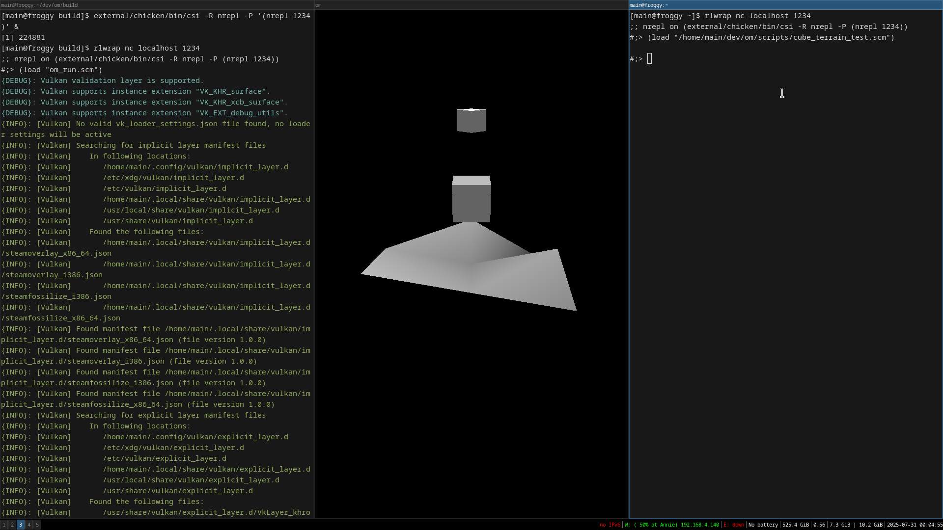
Task: Click '/home/main/.config/vulkan/explicit_layer.d' path line
Action: point(144,437)
